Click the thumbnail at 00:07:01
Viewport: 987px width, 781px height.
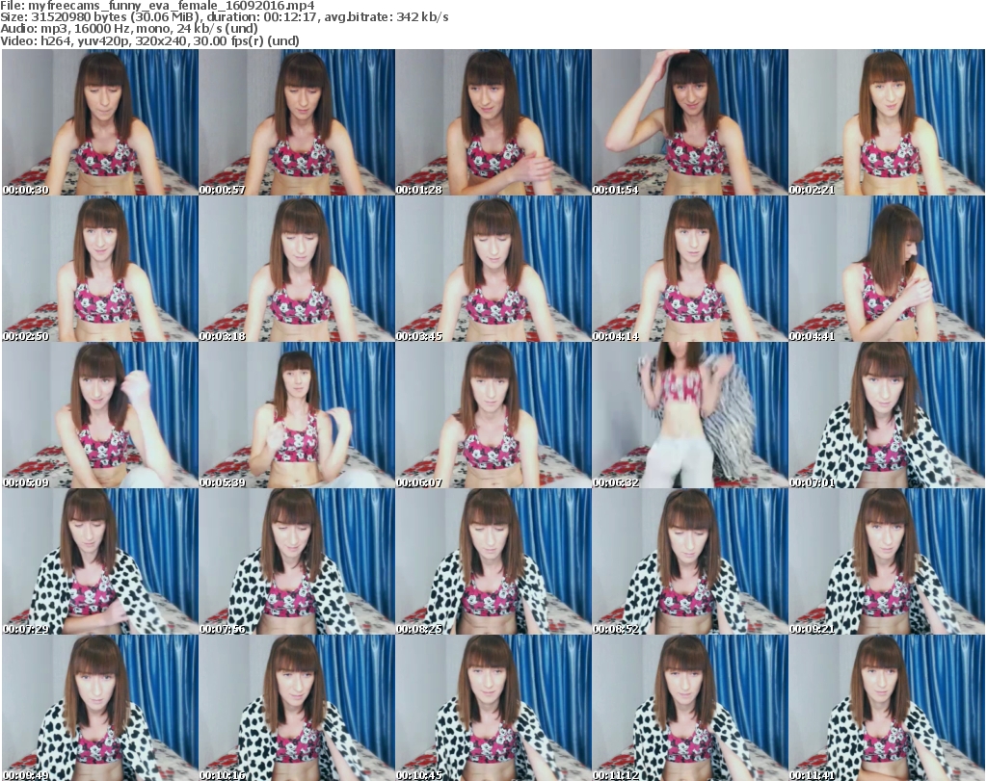(886, 415)
